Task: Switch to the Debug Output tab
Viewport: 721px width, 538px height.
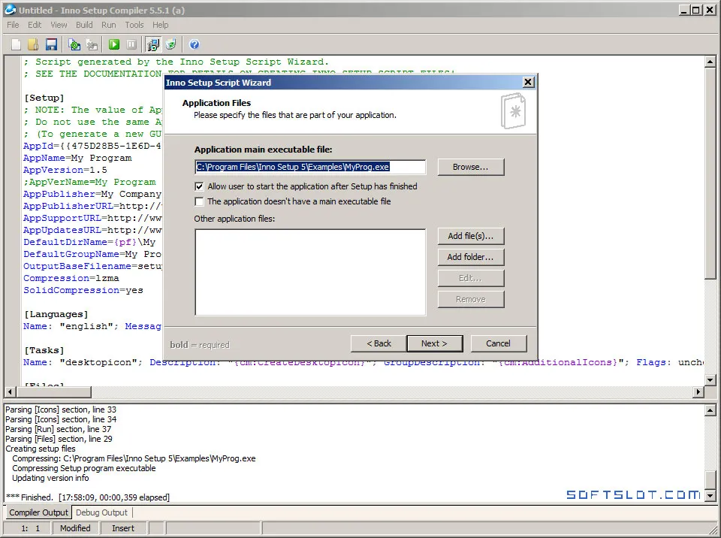Action: (x=101, y=512)
